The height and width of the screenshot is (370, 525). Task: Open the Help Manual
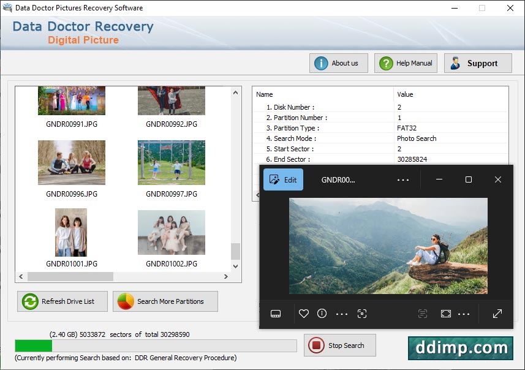[x=405, y=62]
